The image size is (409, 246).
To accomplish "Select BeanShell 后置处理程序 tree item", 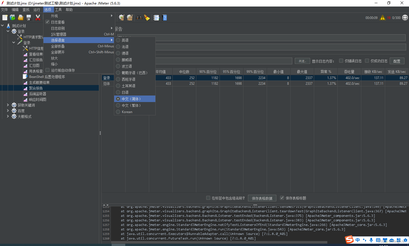I will coord(47,77).
